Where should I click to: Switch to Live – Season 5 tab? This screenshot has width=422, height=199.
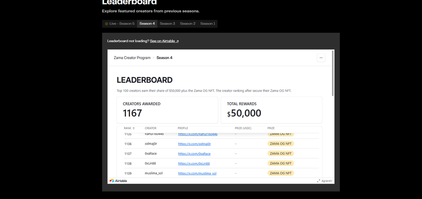pos(120,24)
